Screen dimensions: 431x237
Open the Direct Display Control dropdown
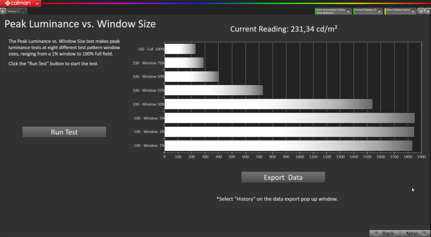[x=400, y=11]
